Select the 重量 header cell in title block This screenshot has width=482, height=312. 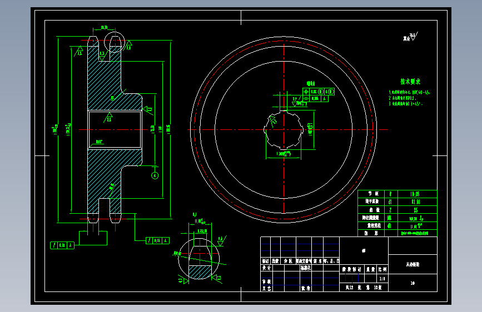pos(371,269)
